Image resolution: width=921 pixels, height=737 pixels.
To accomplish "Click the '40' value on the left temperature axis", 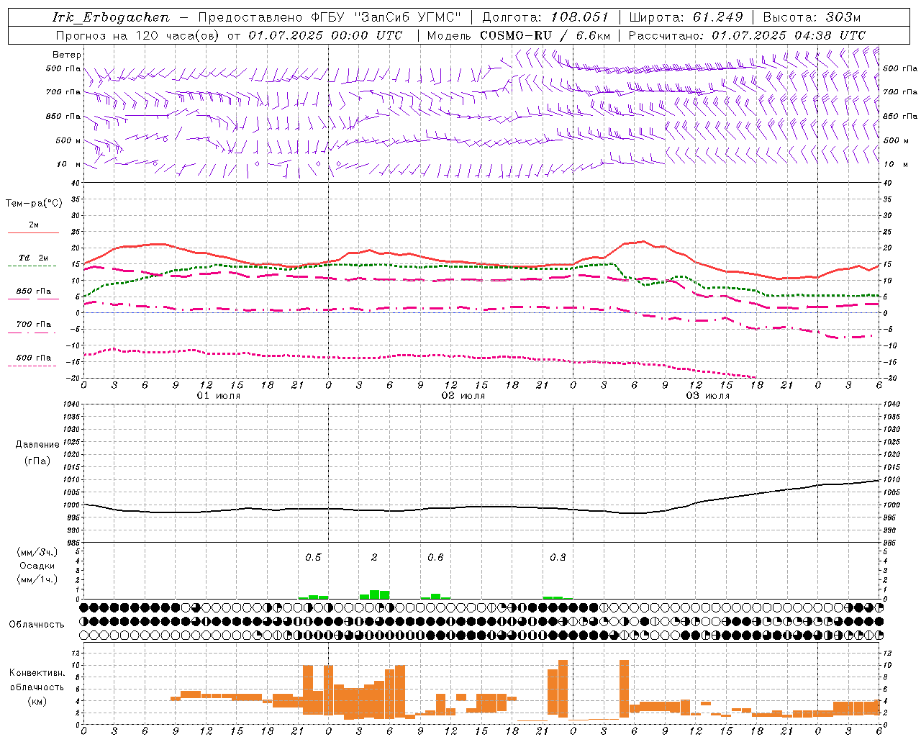I will point(76,183).
